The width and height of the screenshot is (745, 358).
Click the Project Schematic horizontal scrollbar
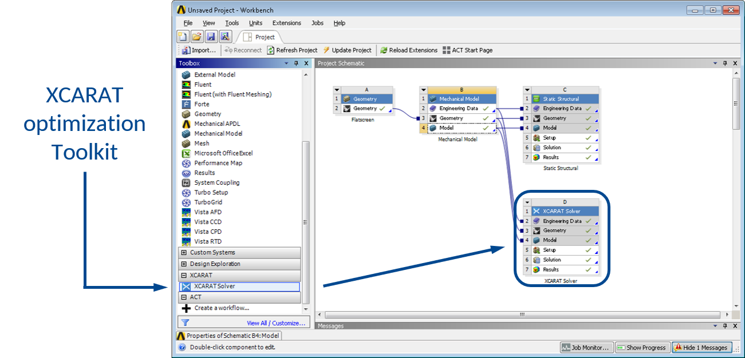tap(522, 315)
